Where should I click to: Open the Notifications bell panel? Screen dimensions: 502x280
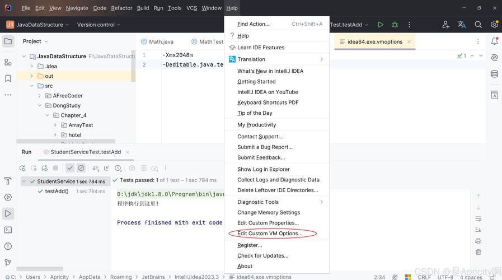pos(494,41)
